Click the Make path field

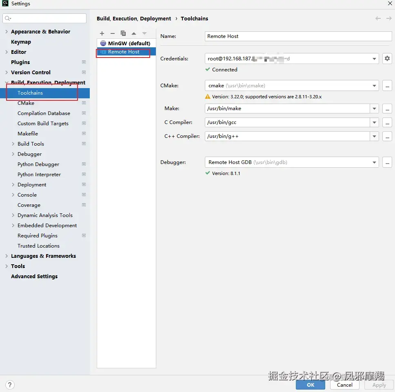287,109
